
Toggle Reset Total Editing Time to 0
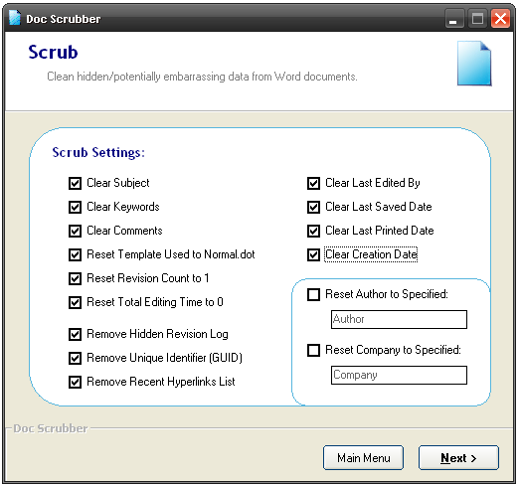click(75, 302)
